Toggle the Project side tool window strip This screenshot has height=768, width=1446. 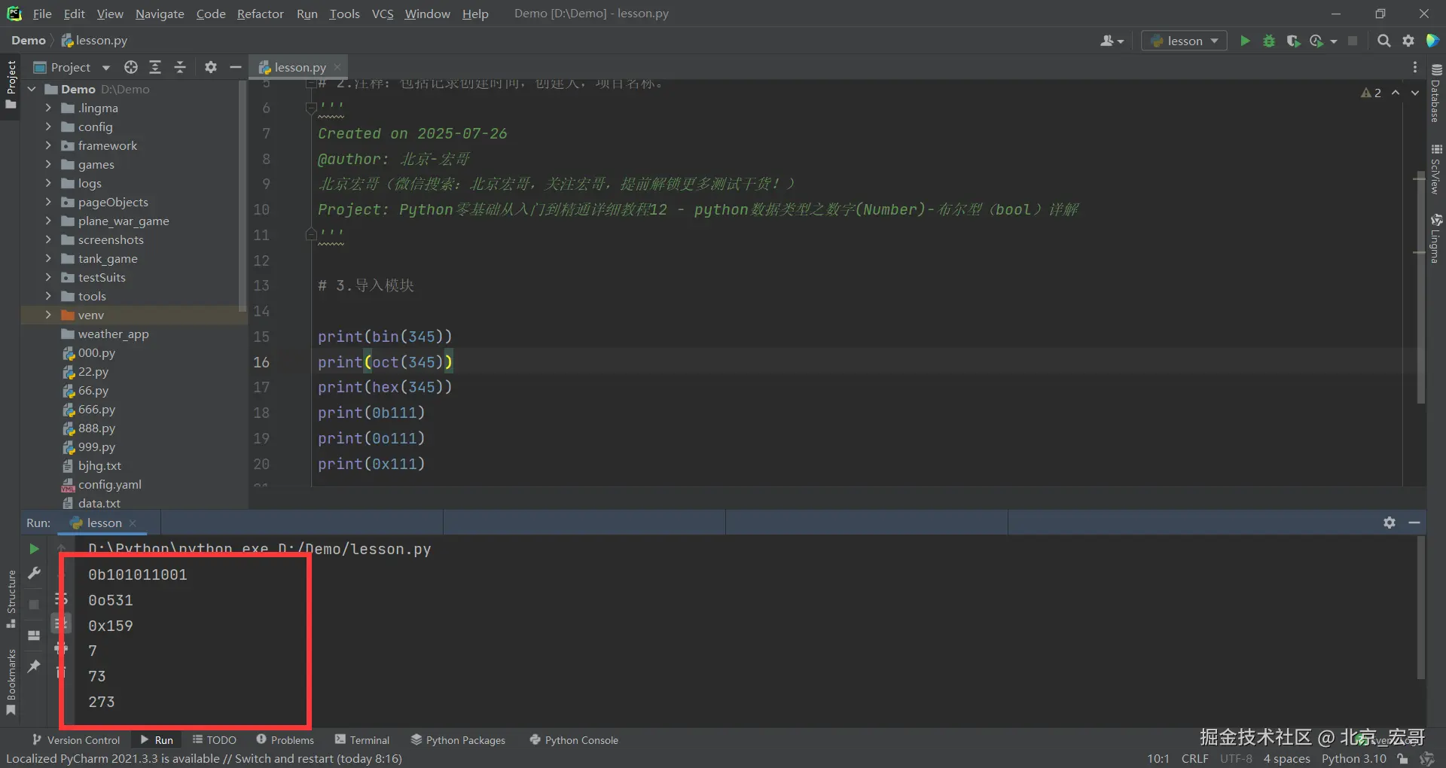11,84
